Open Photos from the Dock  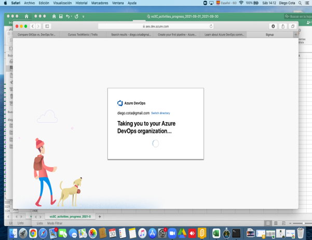click(x=93, y=233)
